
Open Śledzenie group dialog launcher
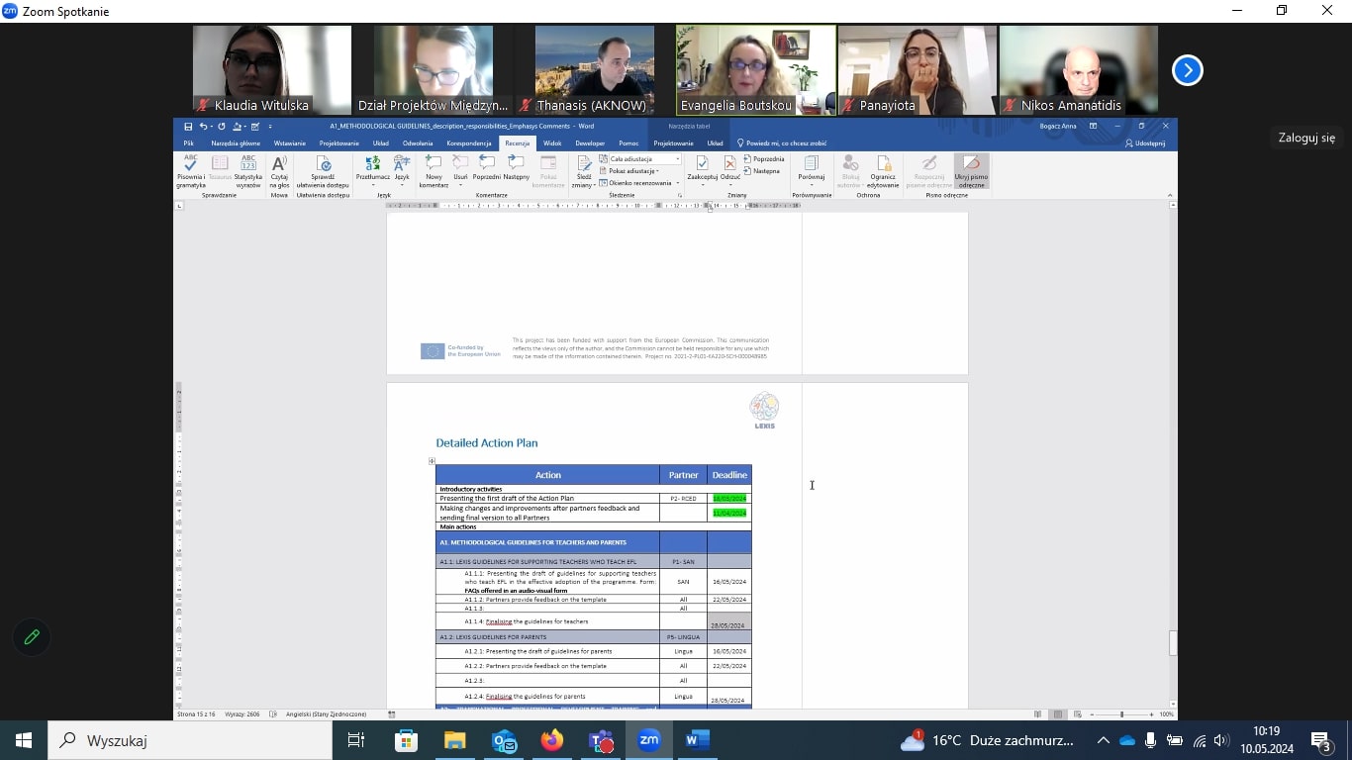click(x=680, y=196)
